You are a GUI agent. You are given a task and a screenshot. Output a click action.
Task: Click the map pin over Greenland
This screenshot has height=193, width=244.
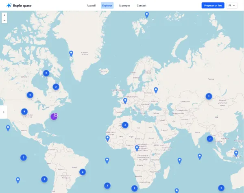(71, 53)
